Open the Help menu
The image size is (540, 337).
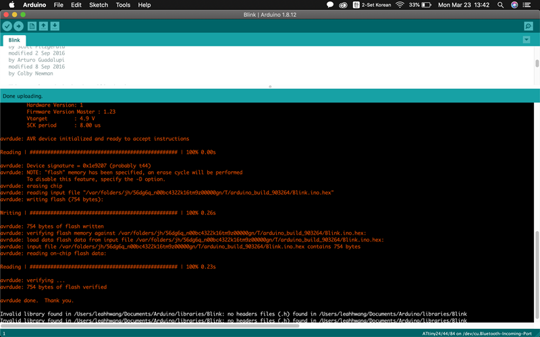pyautogui.click(x=144, y=5)
